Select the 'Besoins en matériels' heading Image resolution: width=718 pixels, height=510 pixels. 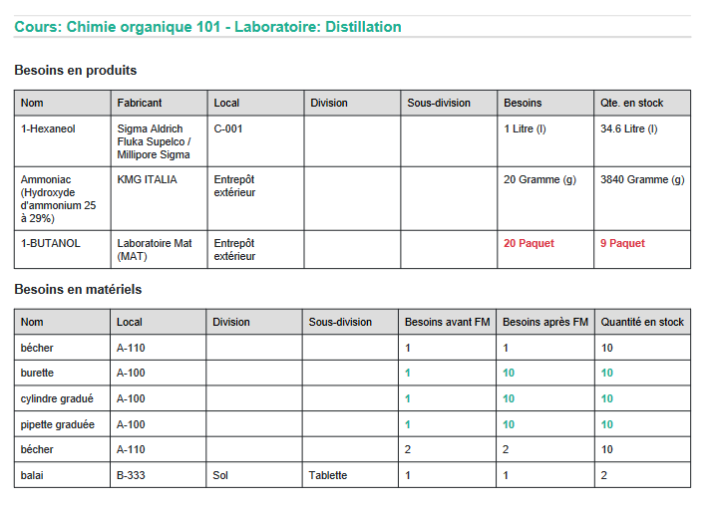[x=78, y=289]
